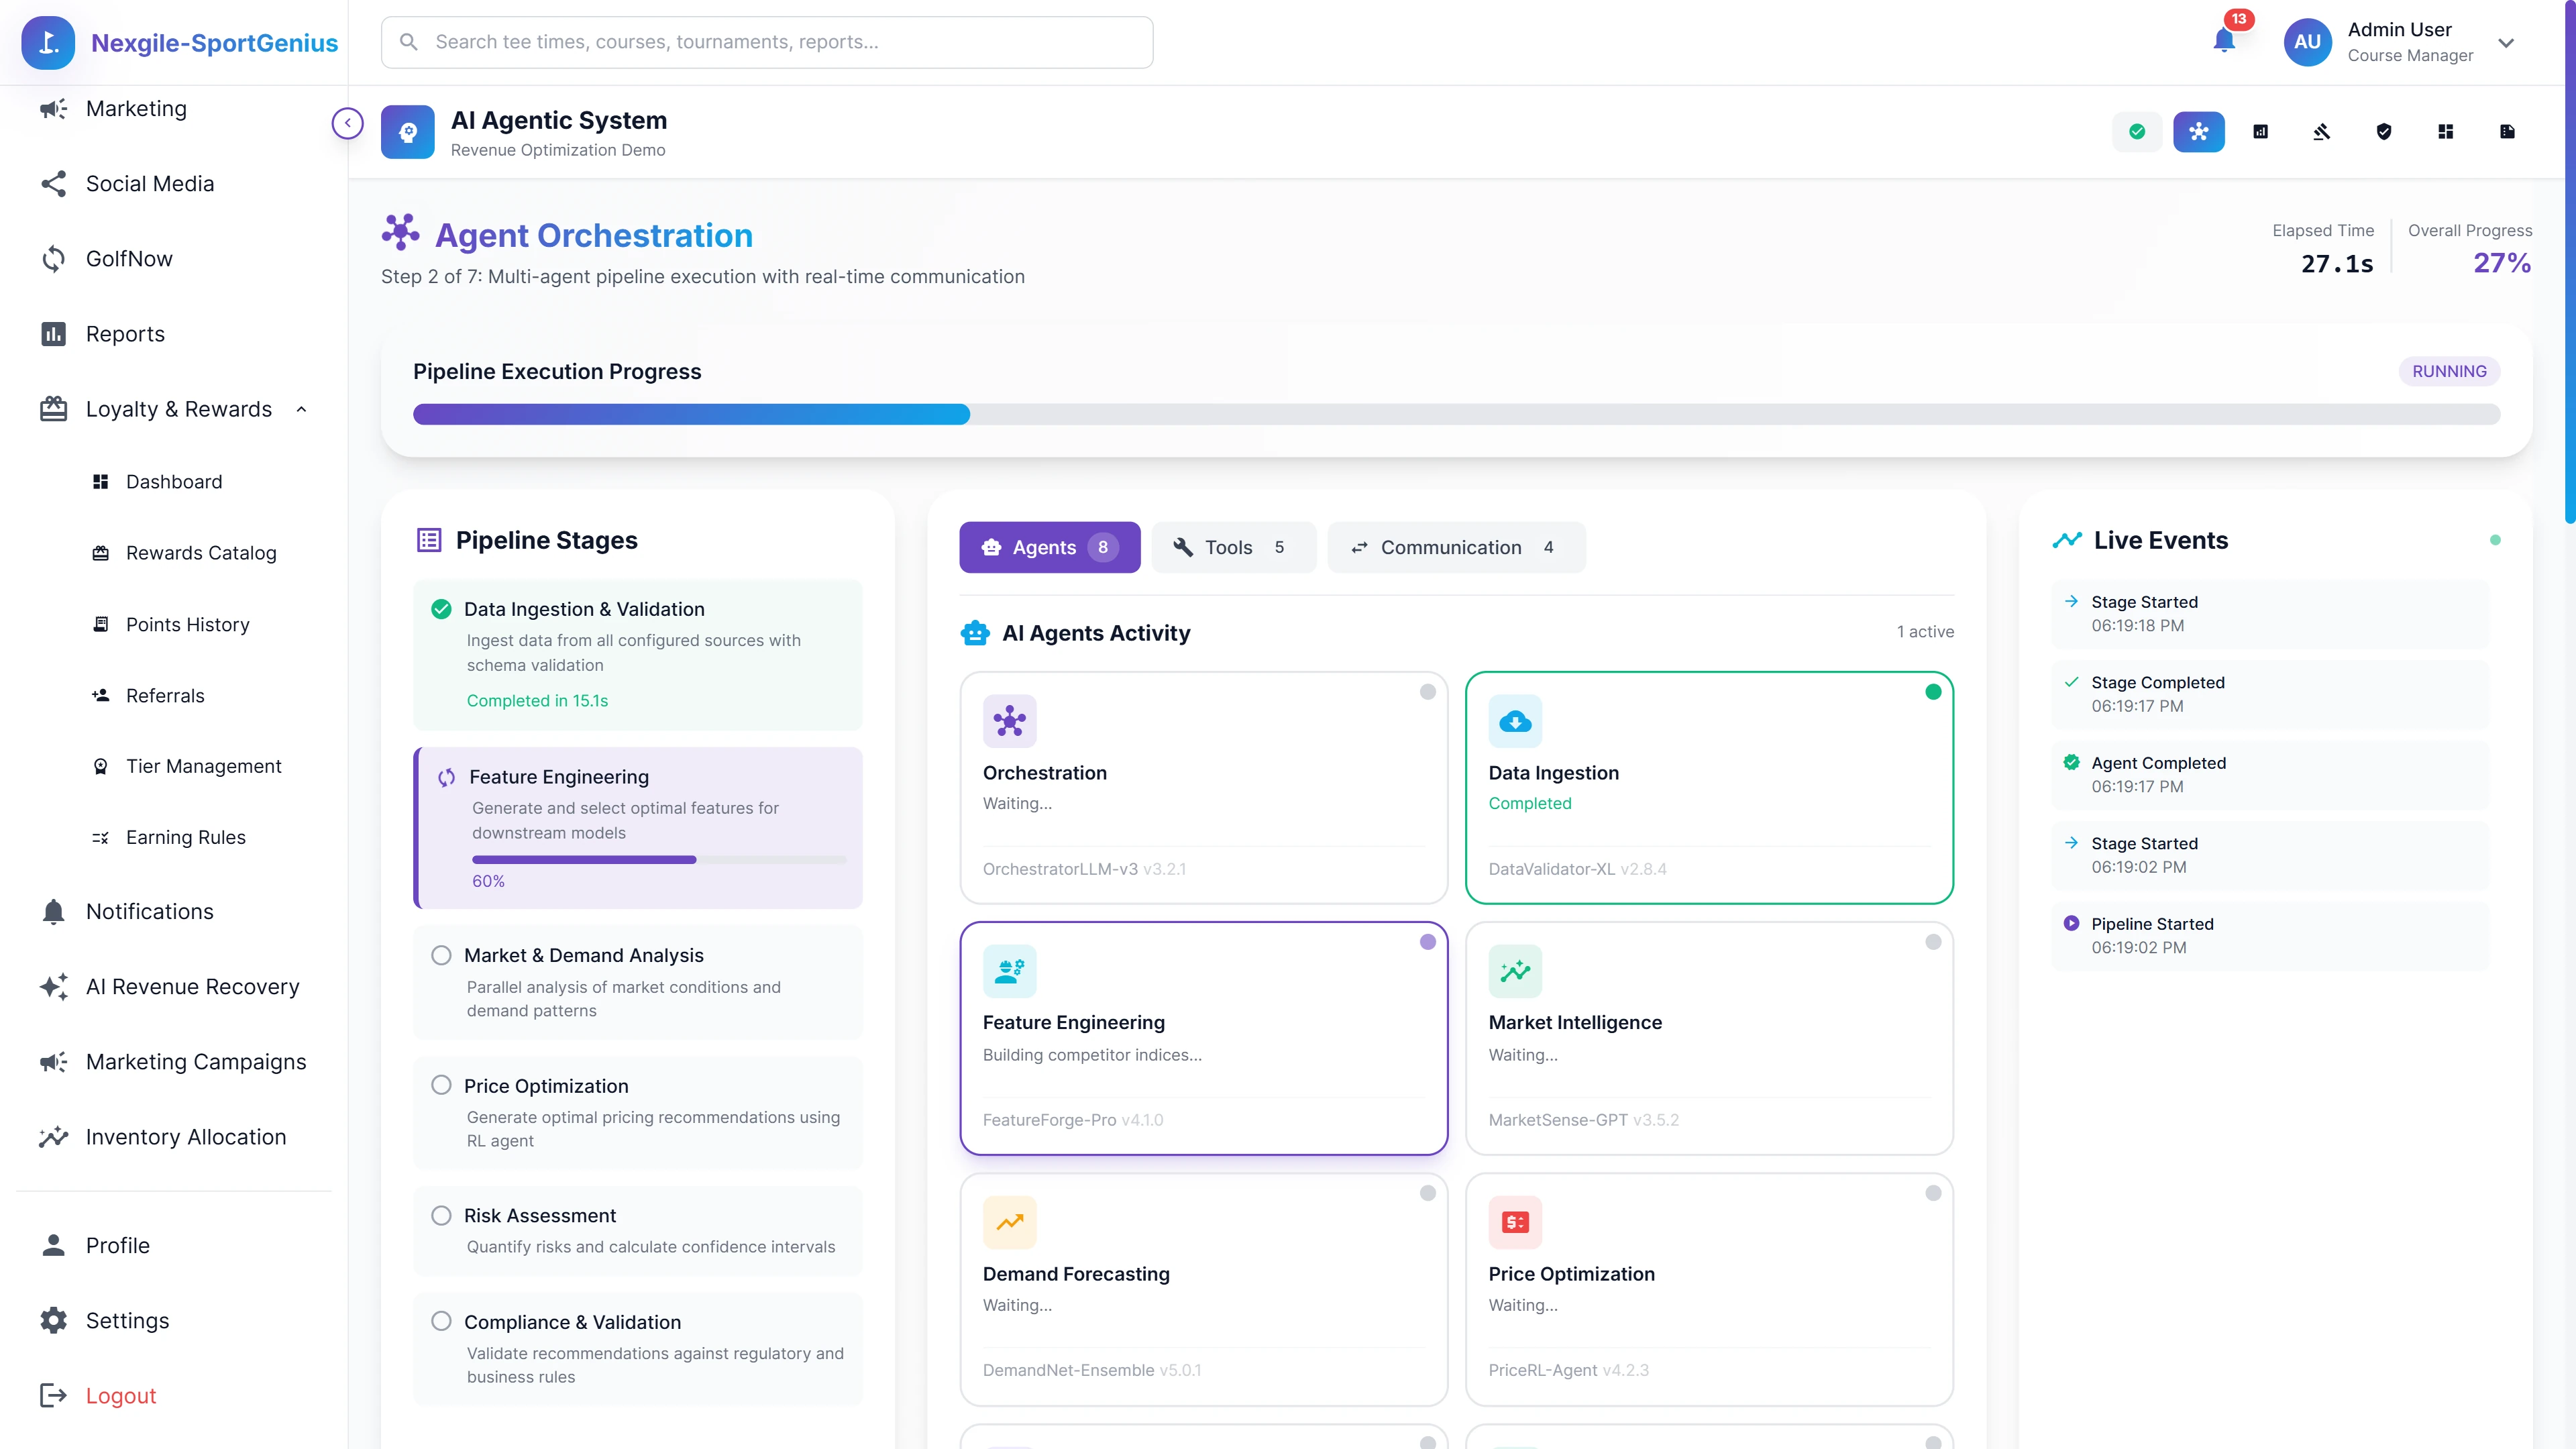Select the Compliance & Validation stage radio
Screen dimensions: 2576x1449
pyautogui.click(x=441, y=1321)
